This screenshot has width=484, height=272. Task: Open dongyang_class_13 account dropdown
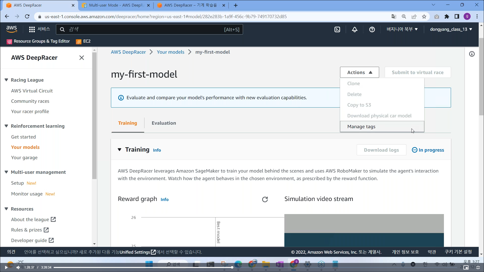point(451,29)
